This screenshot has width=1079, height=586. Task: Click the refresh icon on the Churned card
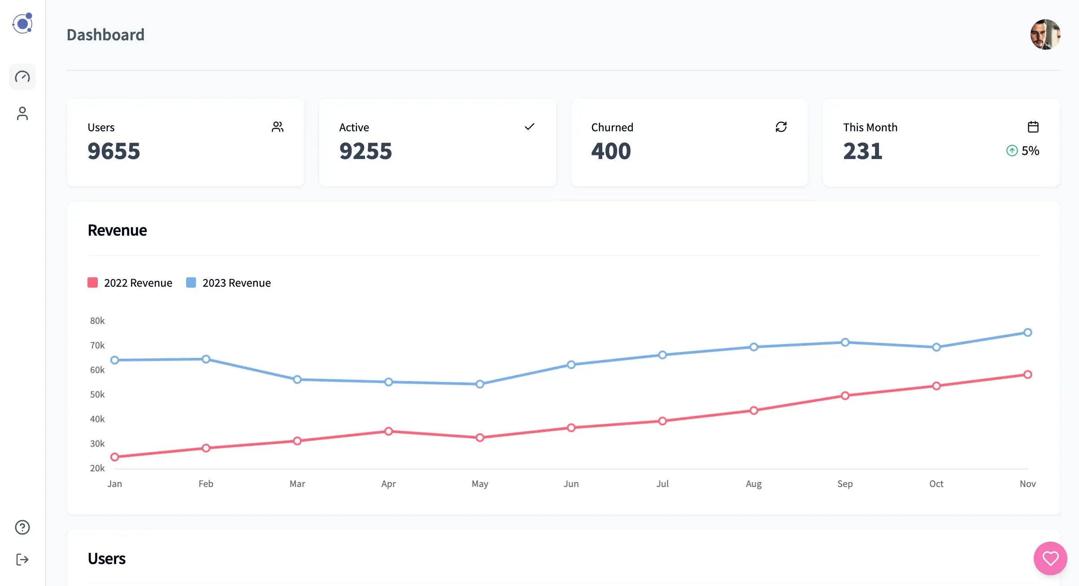pos(781,127)
